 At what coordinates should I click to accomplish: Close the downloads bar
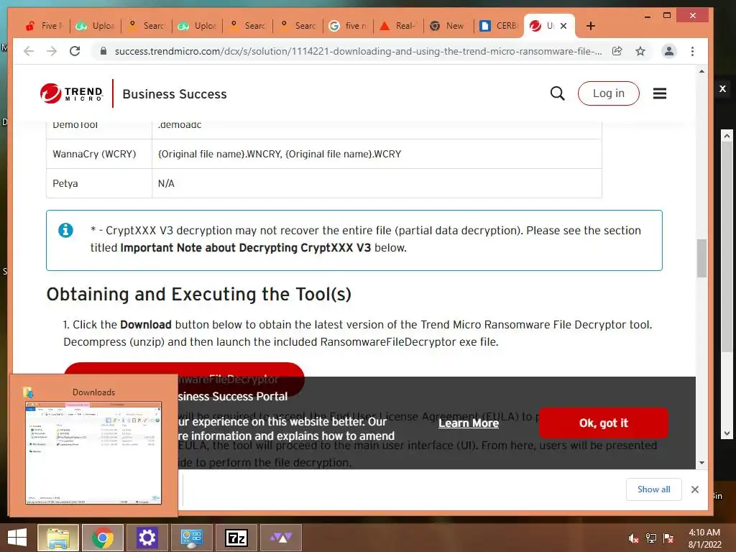[x=695, y=489]
